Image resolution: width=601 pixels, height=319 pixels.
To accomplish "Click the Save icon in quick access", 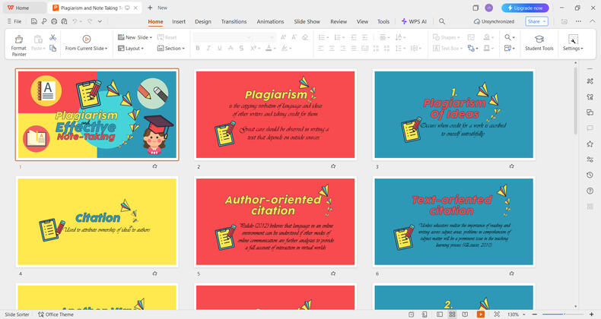I will [x=34, y=21].
